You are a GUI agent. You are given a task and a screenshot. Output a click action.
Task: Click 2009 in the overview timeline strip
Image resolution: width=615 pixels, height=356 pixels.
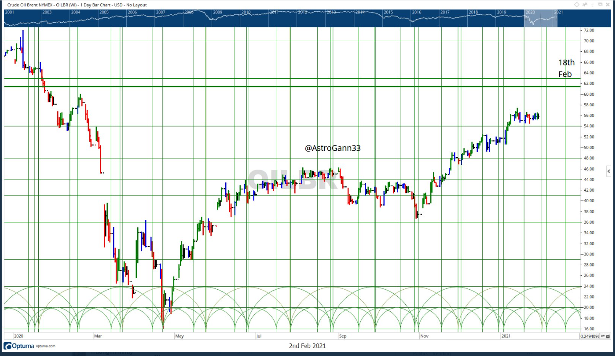(217, 12)
